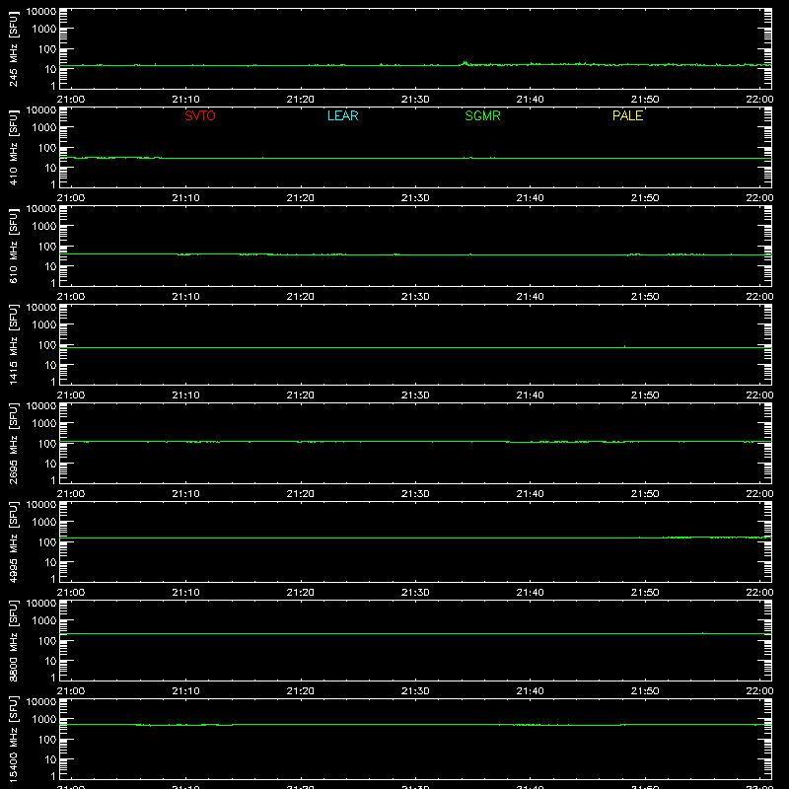Select the 610 MHz [SFU] axis title

(14, 246)
